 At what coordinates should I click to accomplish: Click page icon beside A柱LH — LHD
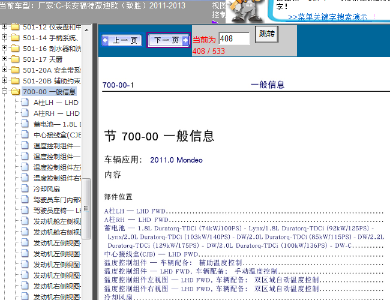point(25,102)
